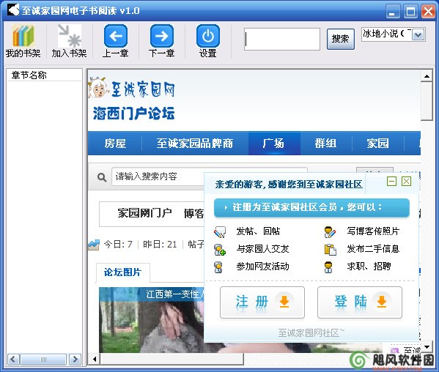
Task: Click the chapter list right scroll arrow
Action: [75, 359]
